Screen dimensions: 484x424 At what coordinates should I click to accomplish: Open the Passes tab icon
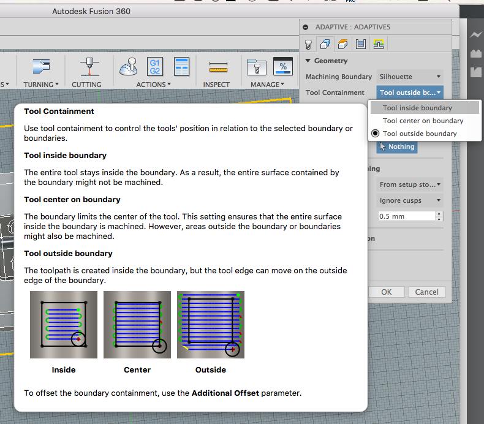[360, 44]
